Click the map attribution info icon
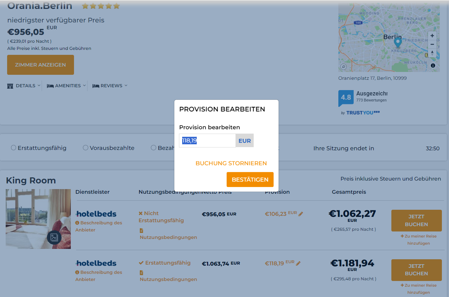This screenshot has width=449, height=297. (x=433, y=66)
